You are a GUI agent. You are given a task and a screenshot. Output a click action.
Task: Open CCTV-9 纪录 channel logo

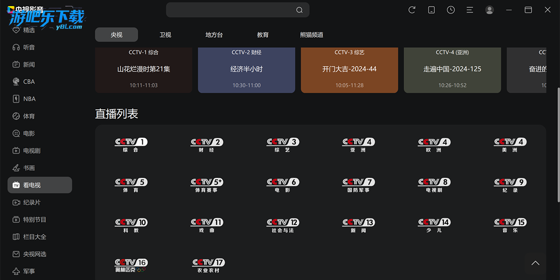510,185
